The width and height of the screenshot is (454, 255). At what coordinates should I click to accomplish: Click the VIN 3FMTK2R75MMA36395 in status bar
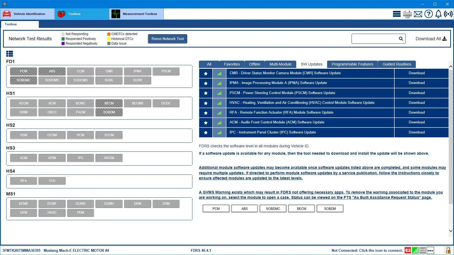[21, 250]
